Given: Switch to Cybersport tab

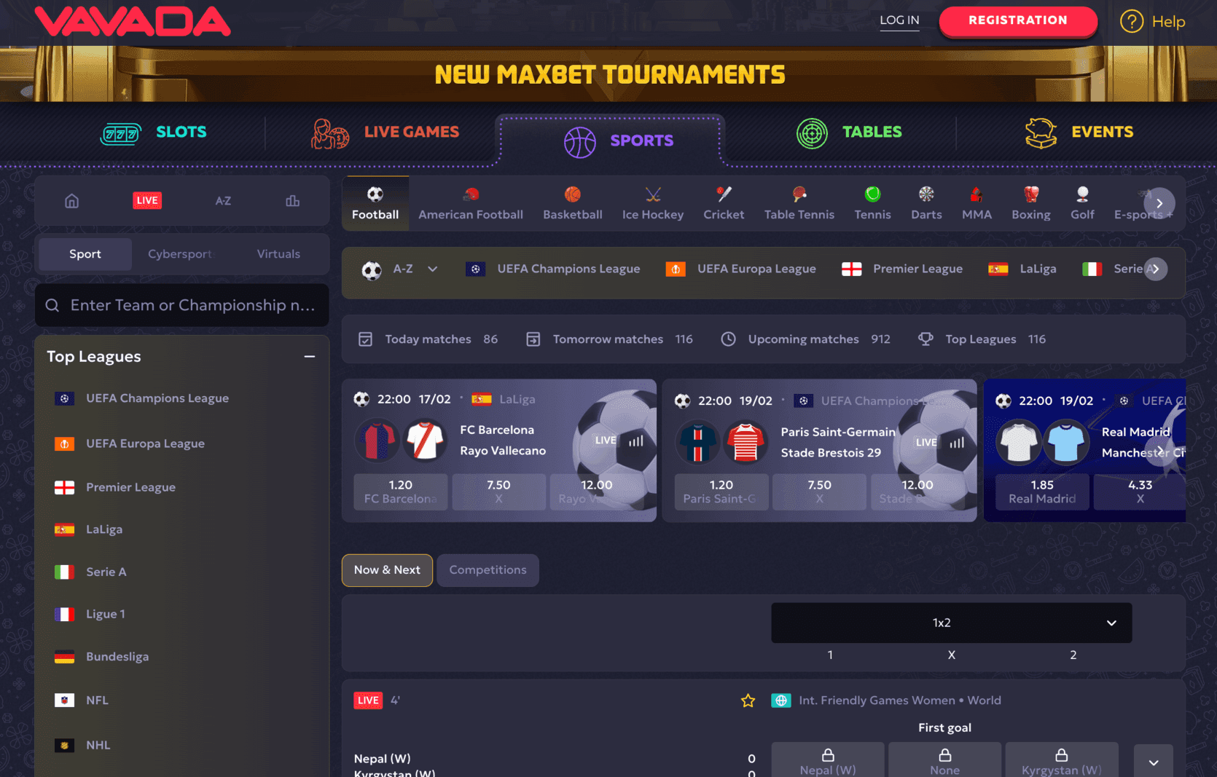Looking at the screenshot, I should [179, 254].
